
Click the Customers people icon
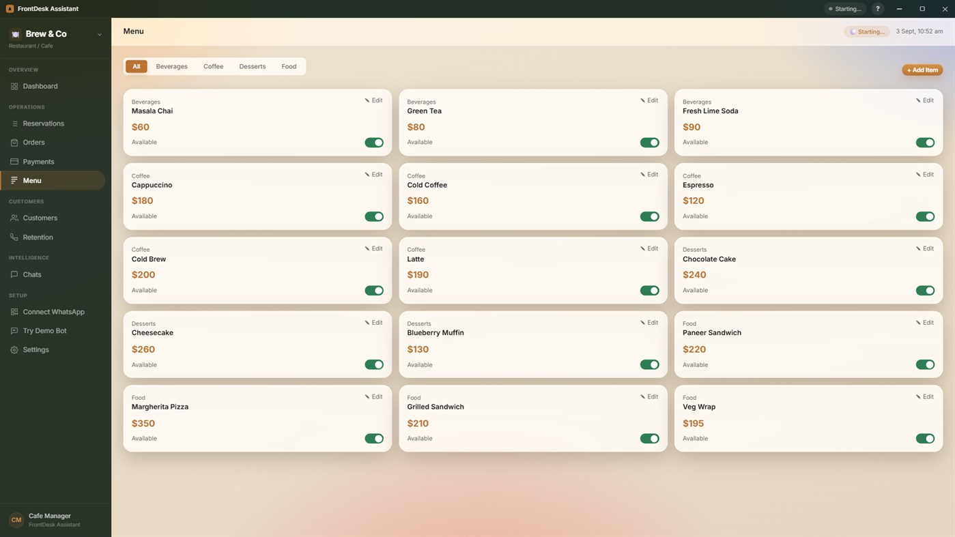tap(14, 218)
